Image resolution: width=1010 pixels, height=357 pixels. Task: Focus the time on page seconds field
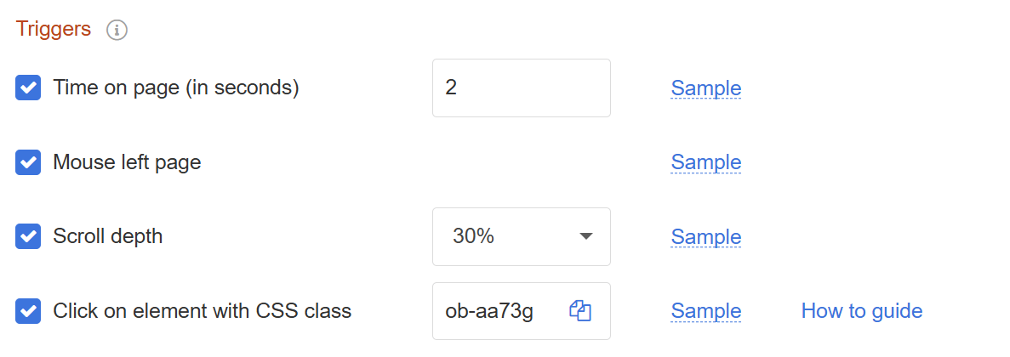(521, 88)
